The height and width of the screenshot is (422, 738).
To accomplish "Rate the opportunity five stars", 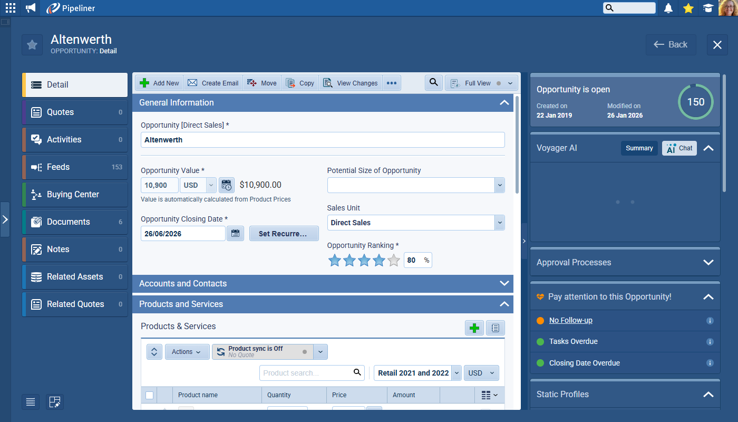I will point(393,260).
